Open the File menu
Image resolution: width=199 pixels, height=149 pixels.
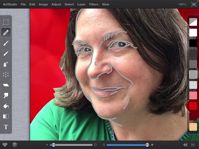[23, 4]
